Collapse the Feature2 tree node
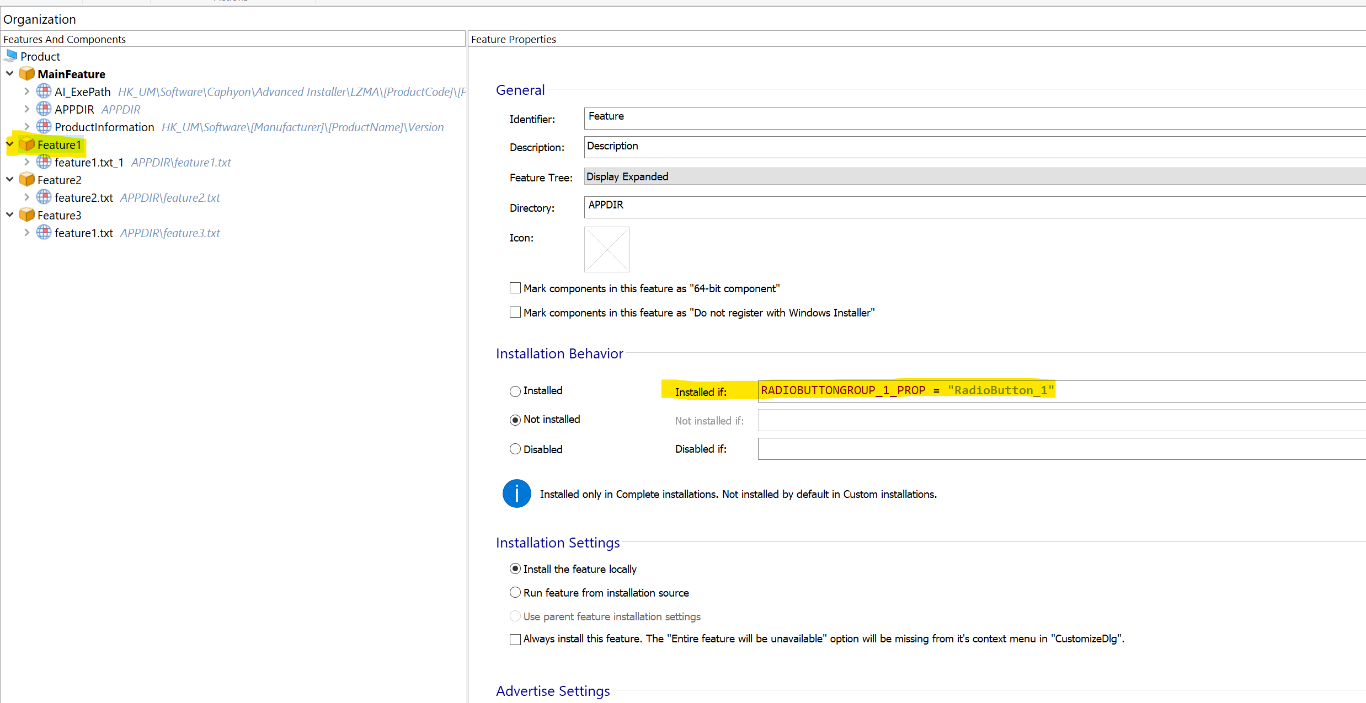Screen dimensions: 1366x703 tap(10, 179)
